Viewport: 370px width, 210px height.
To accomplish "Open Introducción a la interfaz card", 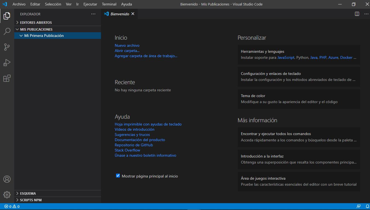I will click(299, 159).
